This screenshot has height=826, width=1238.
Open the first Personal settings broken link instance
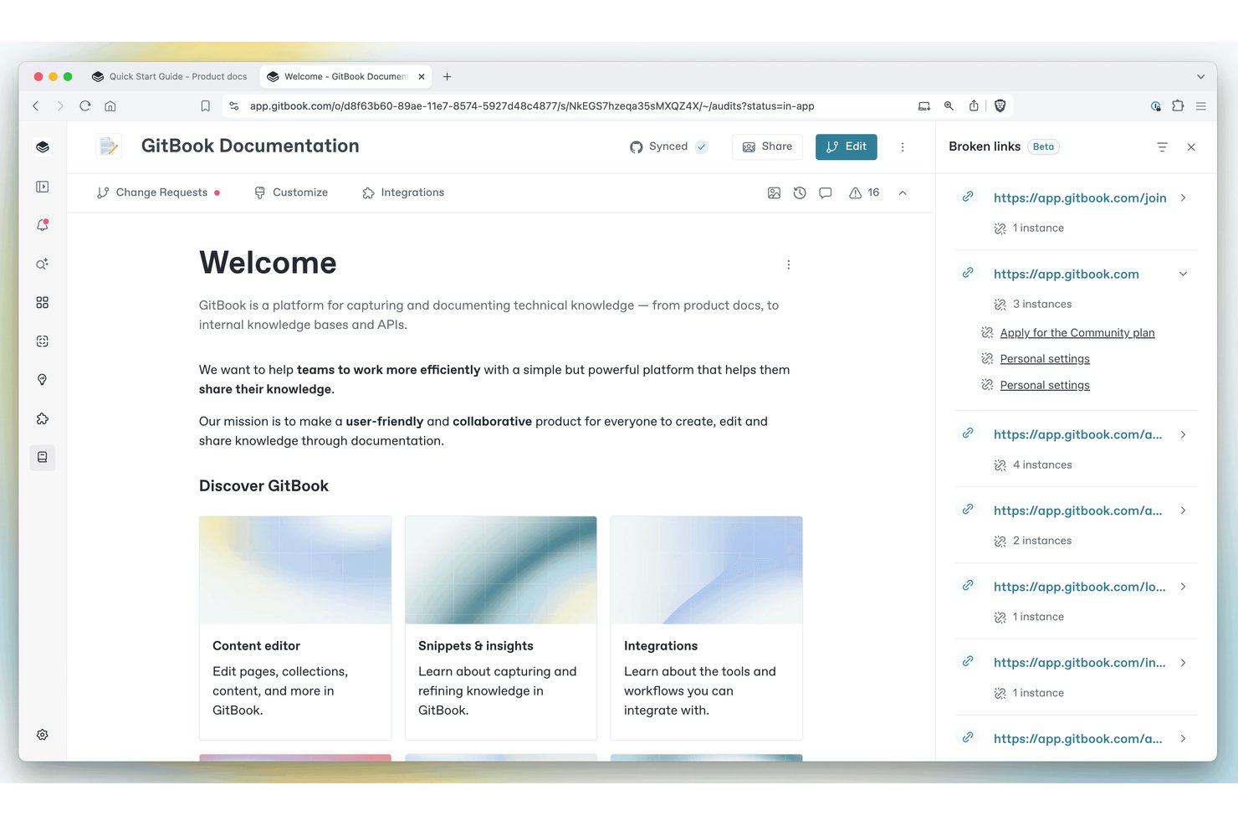(x=1045, y=359)
